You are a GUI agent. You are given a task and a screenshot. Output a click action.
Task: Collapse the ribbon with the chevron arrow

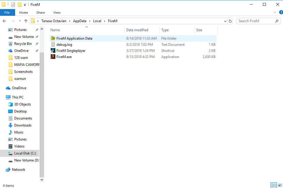pyautogui.click(x=275, y=12)
